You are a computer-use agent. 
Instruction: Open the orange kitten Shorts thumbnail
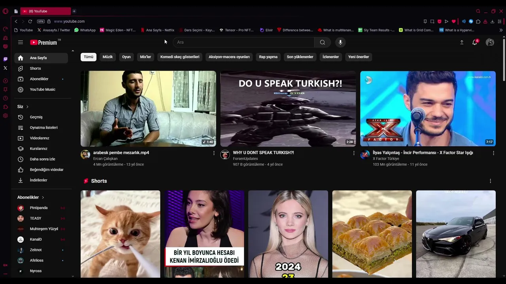(x=121, y=234)
